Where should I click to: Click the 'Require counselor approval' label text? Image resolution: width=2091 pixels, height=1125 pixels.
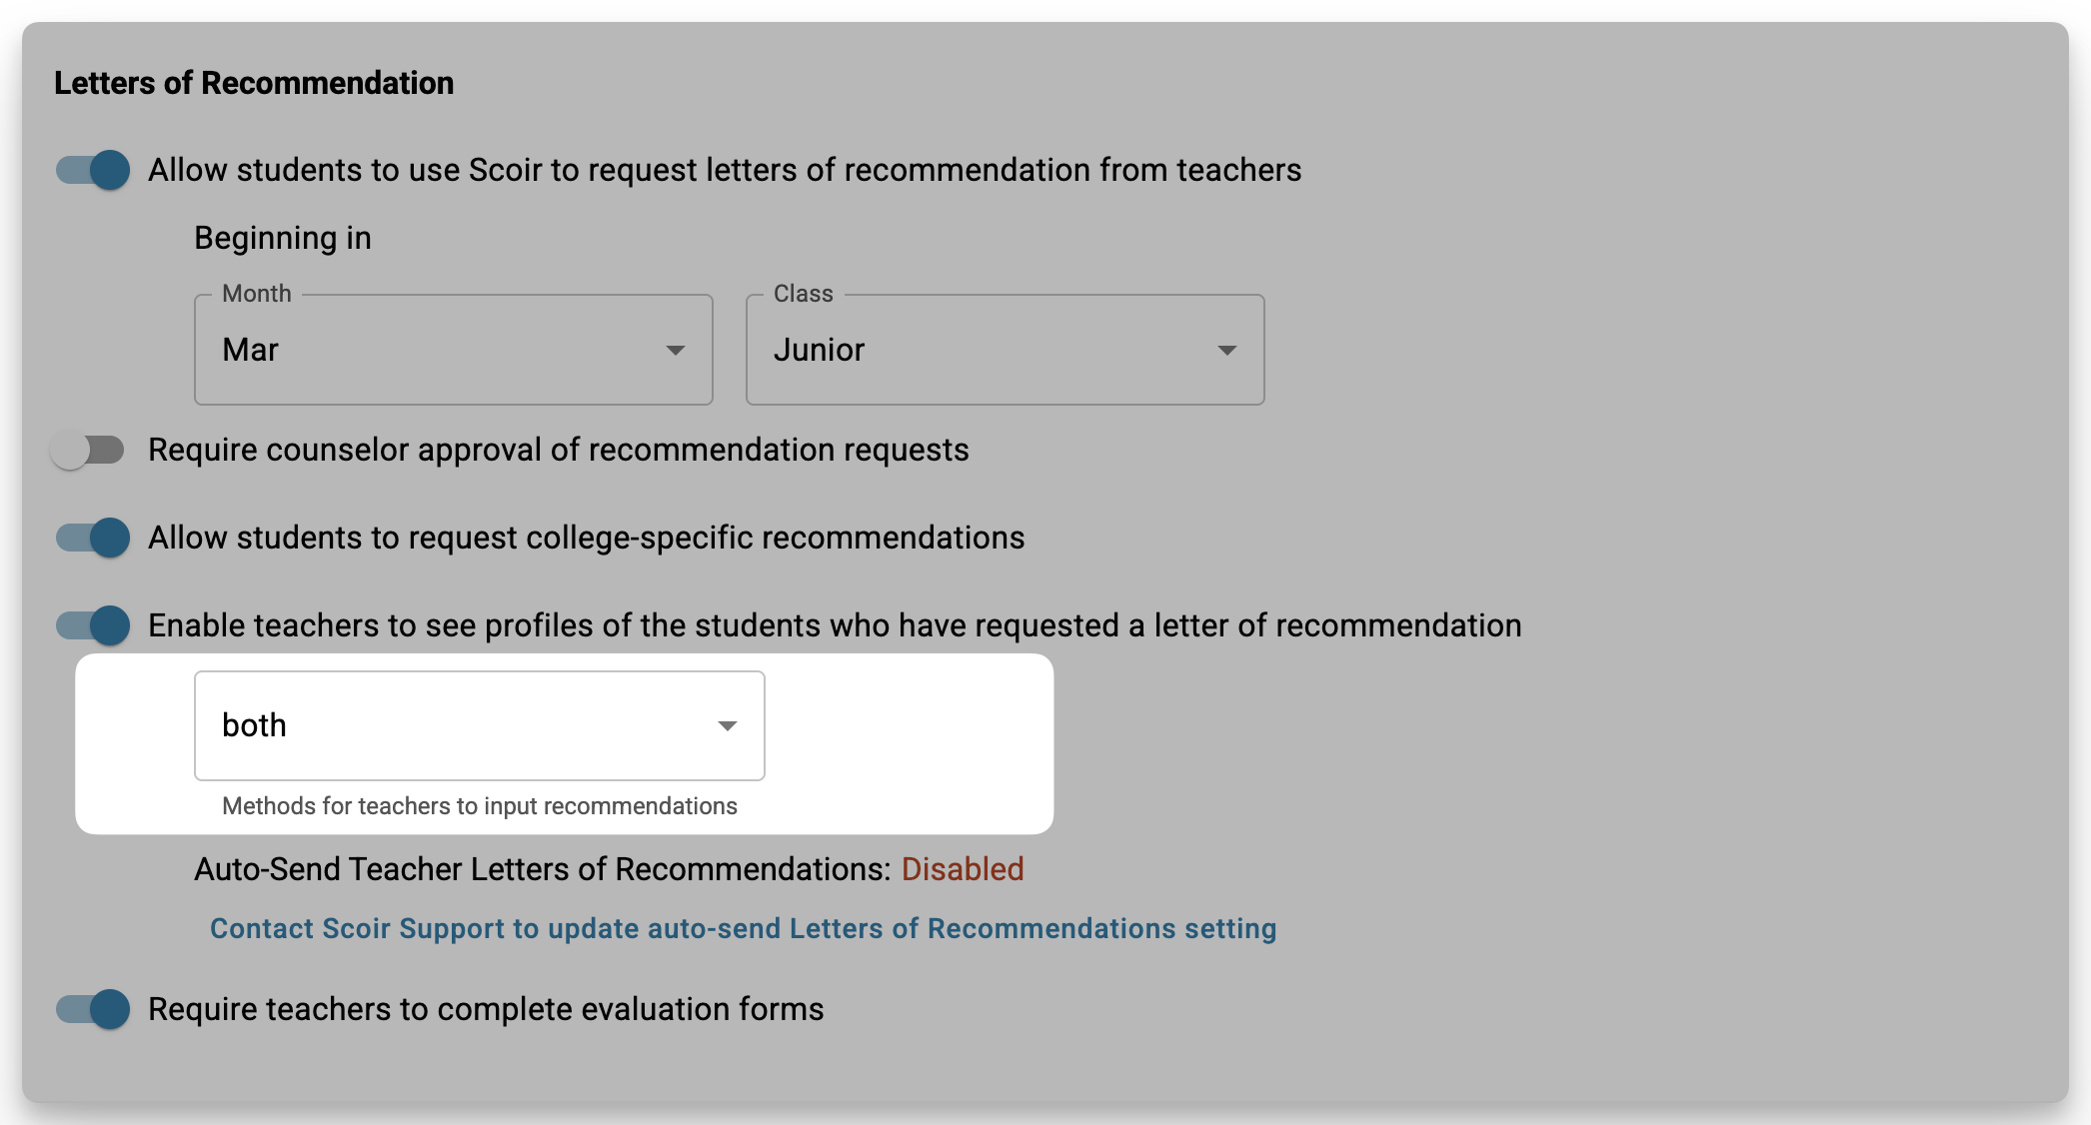click(x=558, y=450)
